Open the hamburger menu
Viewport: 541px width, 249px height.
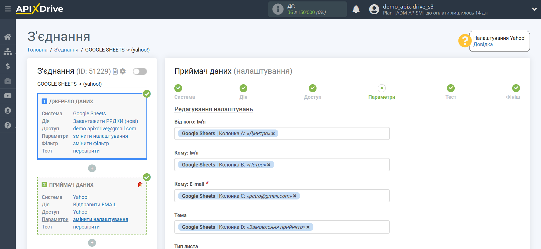[8, 9]
